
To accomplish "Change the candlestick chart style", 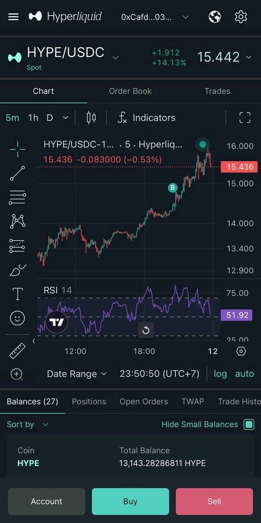I will coord(91,118).
